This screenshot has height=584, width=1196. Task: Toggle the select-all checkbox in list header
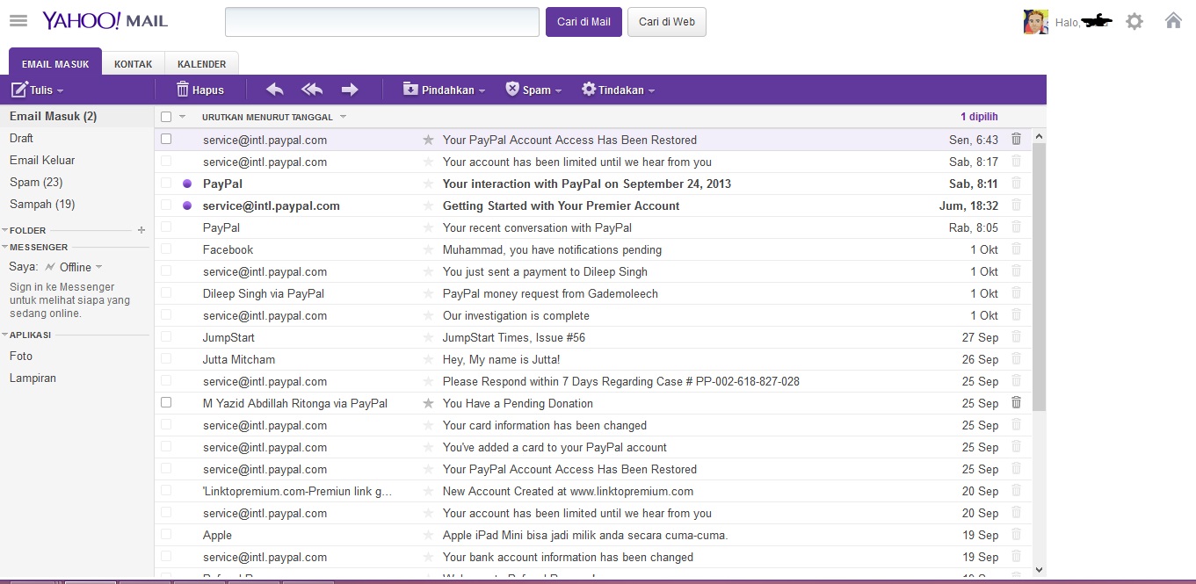(166, 117)
